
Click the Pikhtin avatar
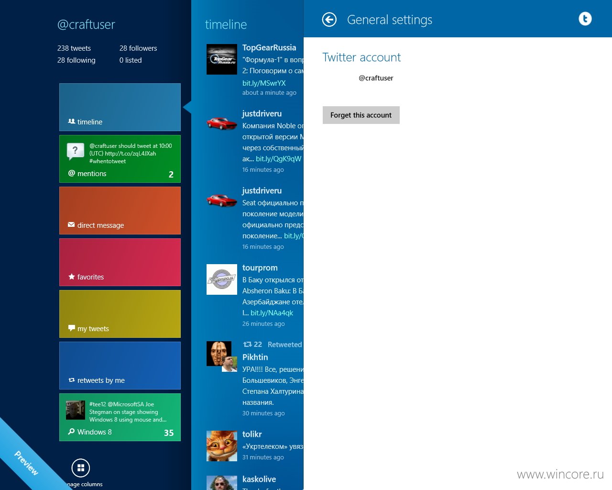[x=219, y=354]
